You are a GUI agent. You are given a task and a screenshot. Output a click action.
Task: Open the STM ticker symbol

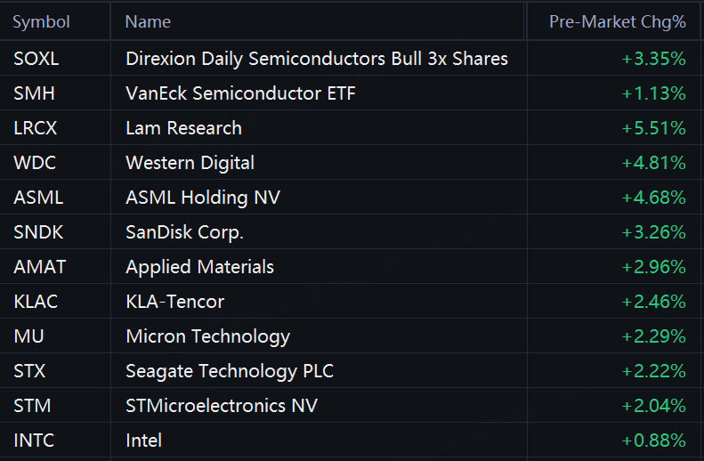(x=32, y=406)
